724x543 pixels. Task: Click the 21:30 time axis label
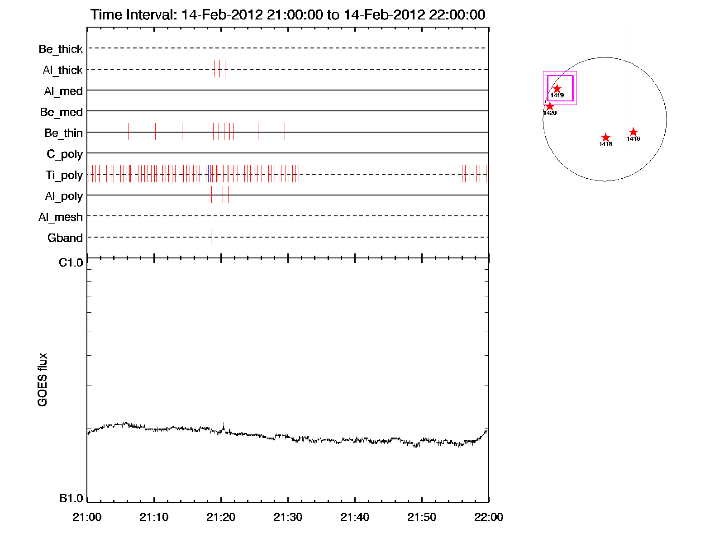(288, 517)
